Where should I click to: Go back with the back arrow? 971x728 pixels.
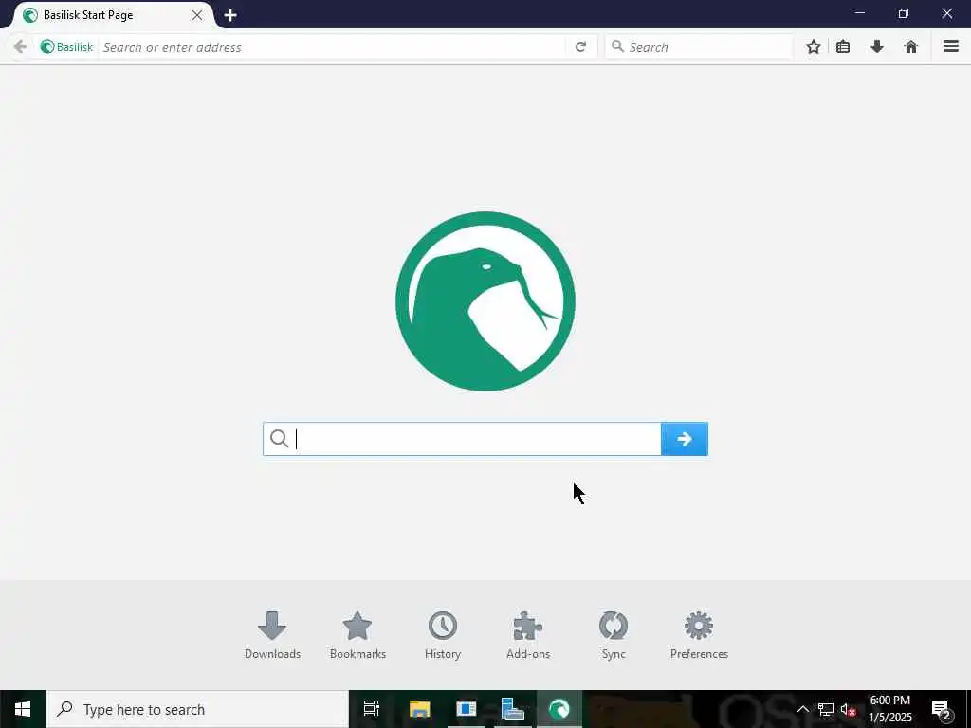20,47
